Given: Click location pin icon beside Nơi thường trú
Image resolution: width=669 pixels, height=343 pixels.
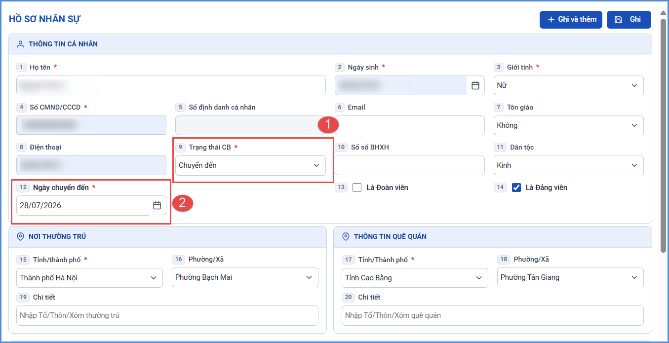Looking at the screenshot, I should [20, 236].
